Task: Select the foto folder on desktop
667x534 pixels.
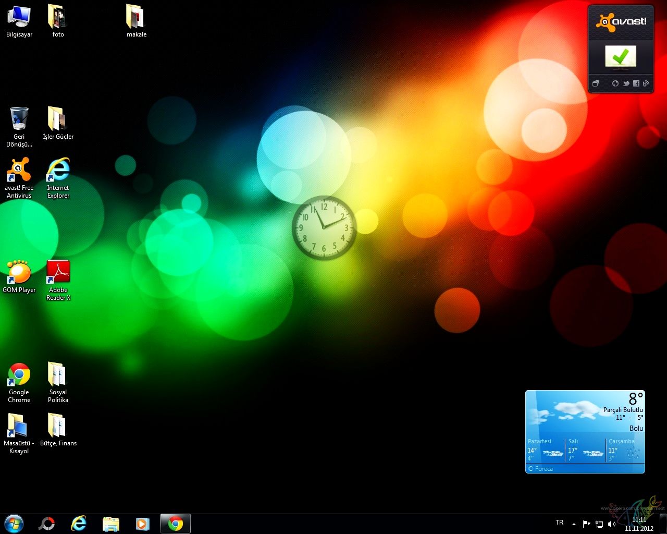Action: coord(58,21)
